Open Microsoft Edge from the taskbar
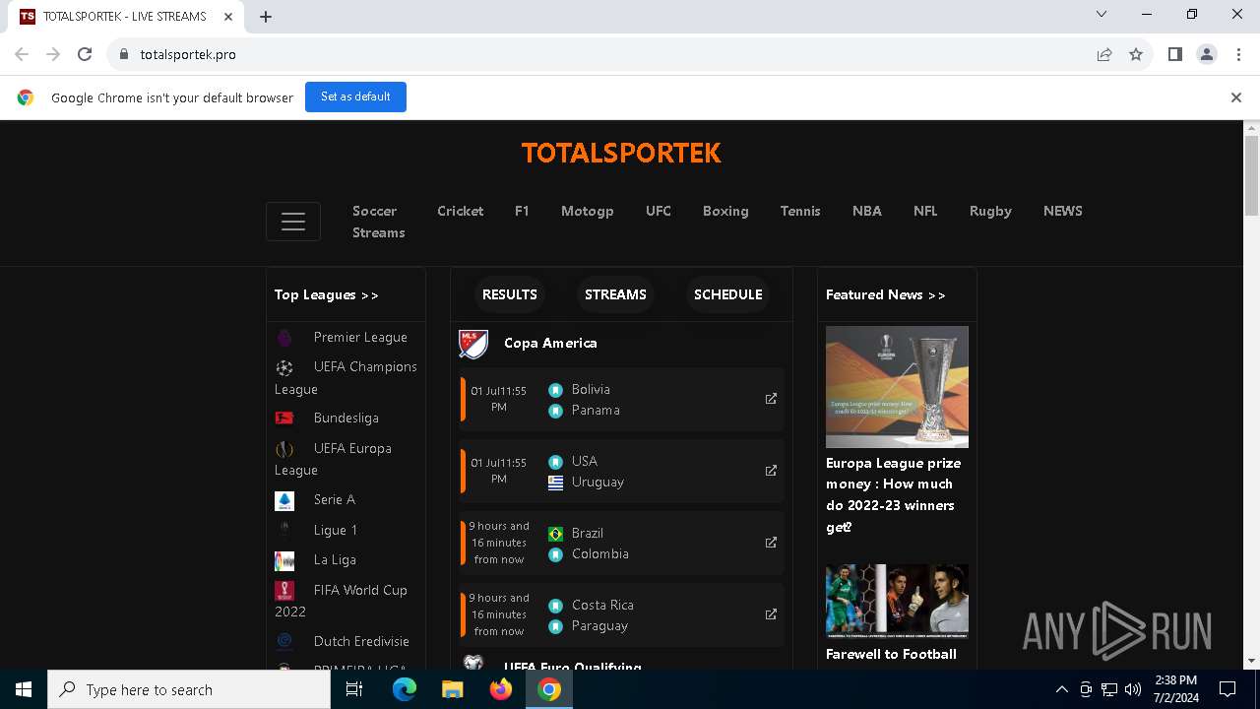 click(405, 689)
